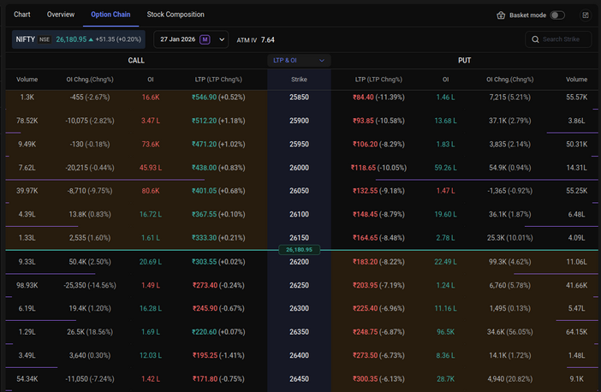
Task: Click the search magnifier icon
Action: click(x=535, y=39)
